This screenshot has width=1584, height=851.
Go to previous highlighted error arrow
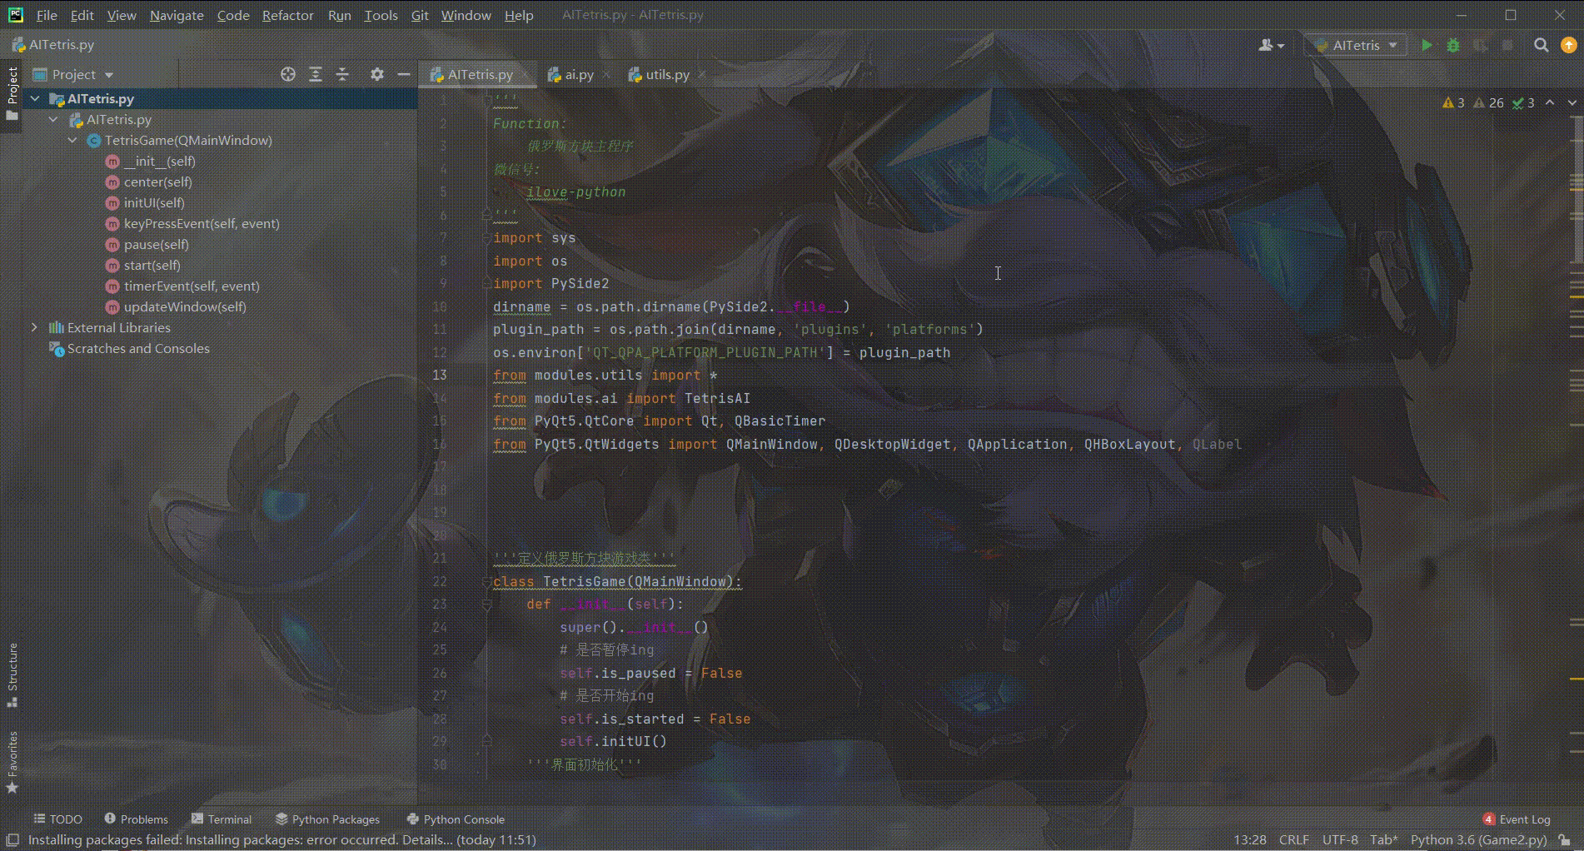[x=1550, y=102]
